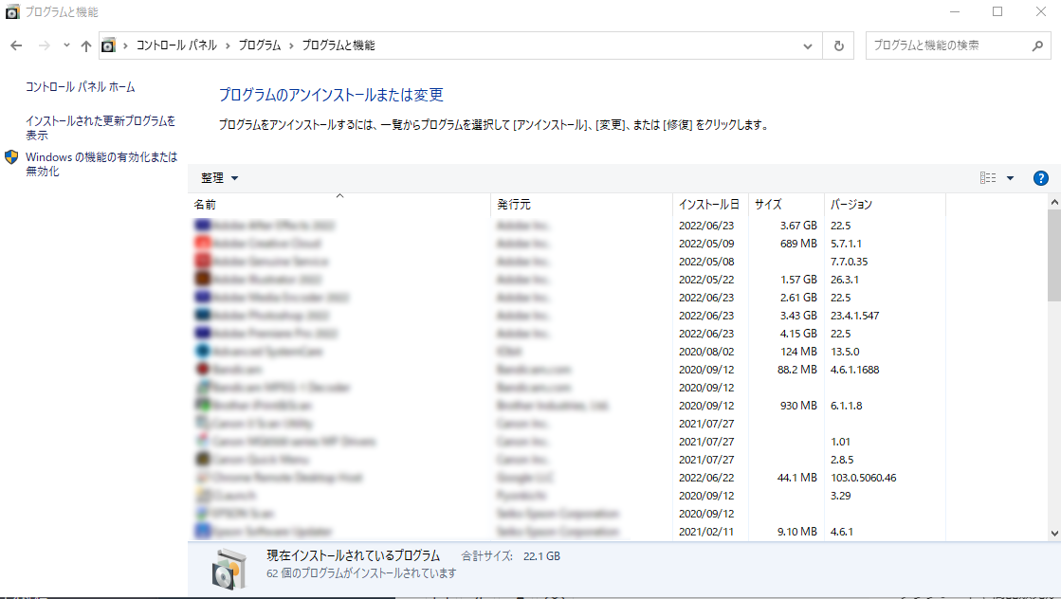This screenshot has width=1061, height=599.
Task: Click the total size value "22.1 GB"
Action: [x=542, y=556]
